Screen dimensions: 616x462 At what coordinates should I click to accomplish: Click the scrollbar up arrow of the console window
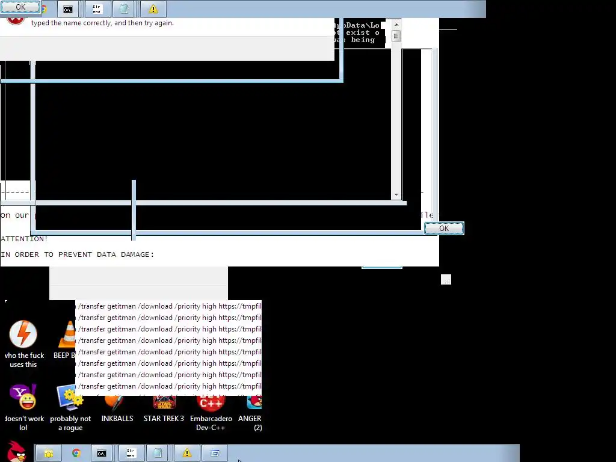tap(396, 24)
